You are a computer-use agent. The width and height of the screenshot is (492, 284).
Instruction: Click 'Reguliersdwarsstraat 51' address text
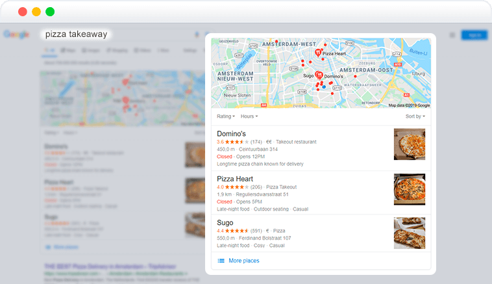tap(262, 194)
